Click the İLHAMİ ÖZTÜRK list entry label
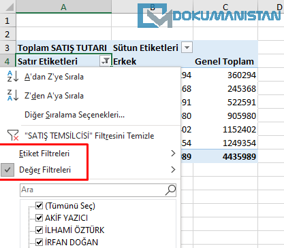The image size is (284, 248). click(74, 230)
